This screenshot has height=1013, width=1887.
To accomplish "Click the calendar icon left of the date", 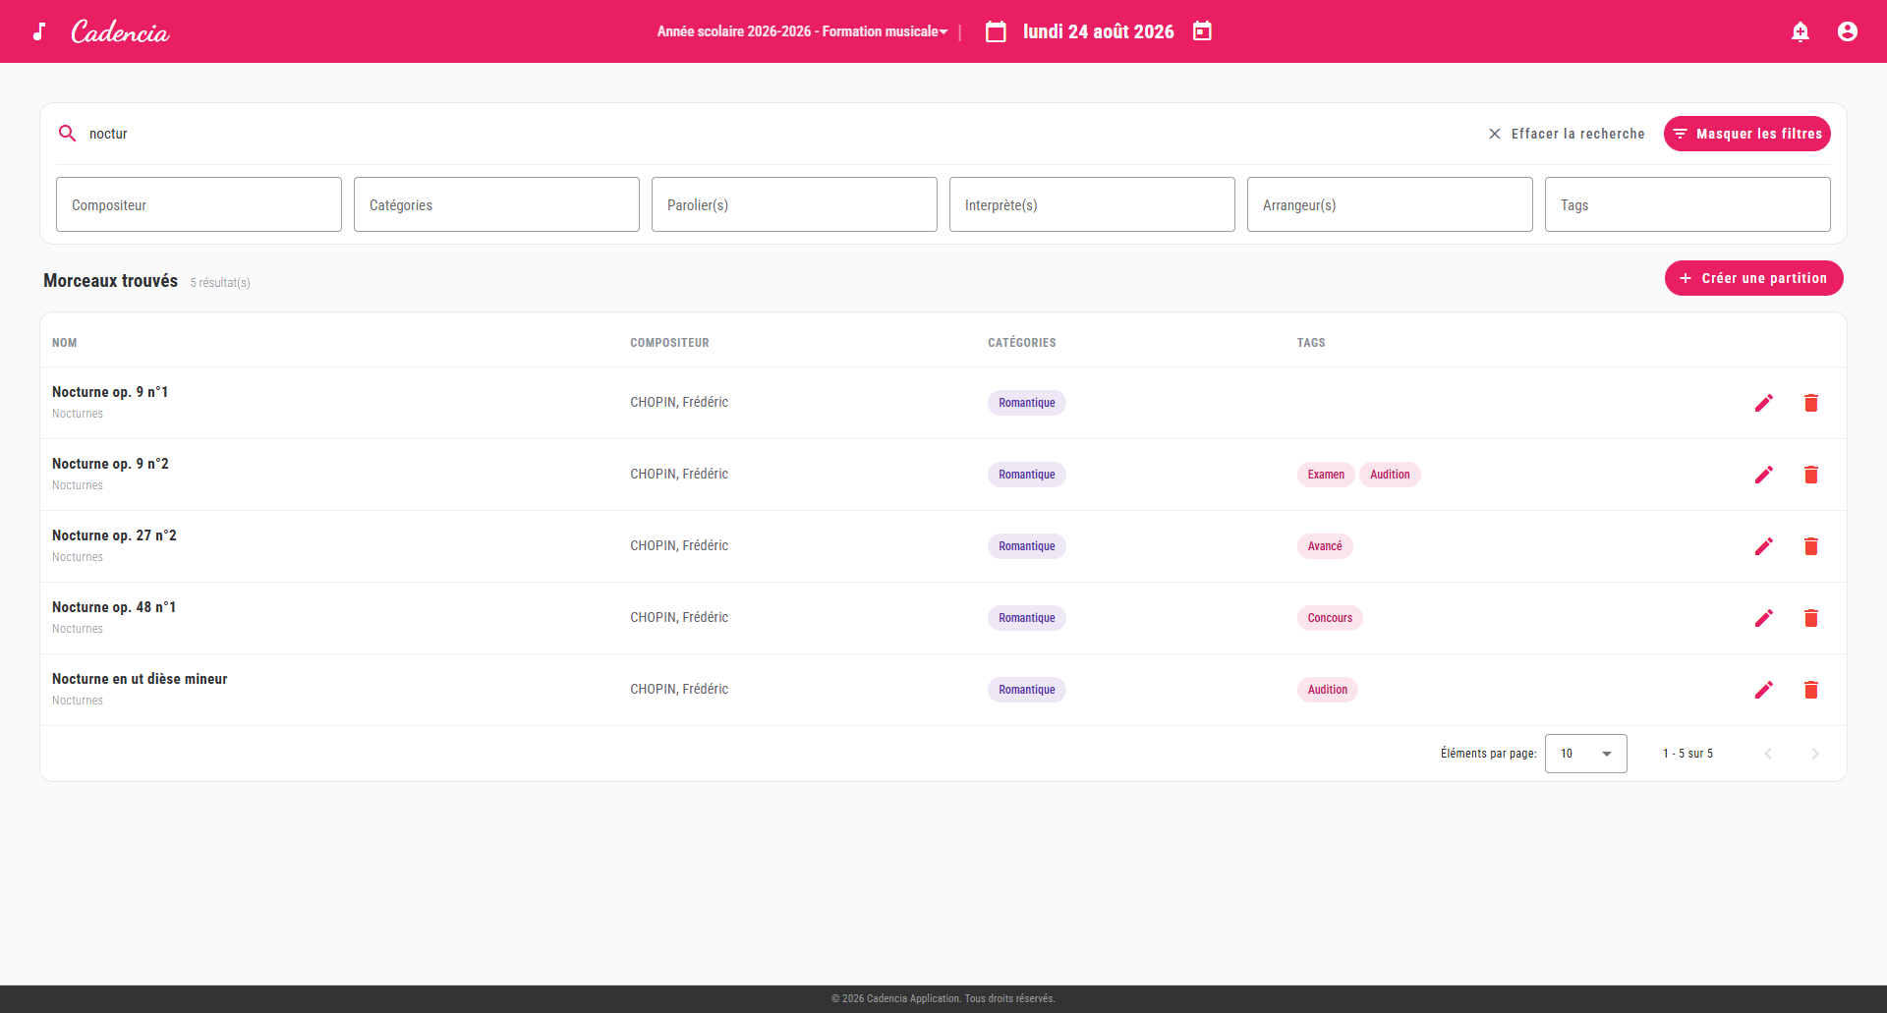I will [x=996, y=31].
